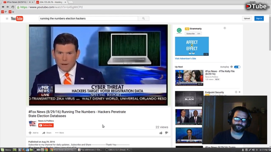
Task: Toggle the Autoplay switch off
Action: point(237,67)
